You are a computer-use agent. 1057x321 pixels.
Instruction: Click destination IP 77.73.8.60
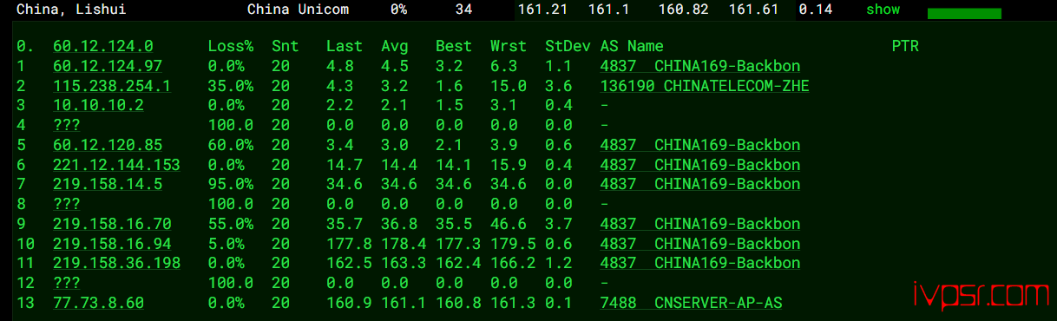tap(98, 303)
